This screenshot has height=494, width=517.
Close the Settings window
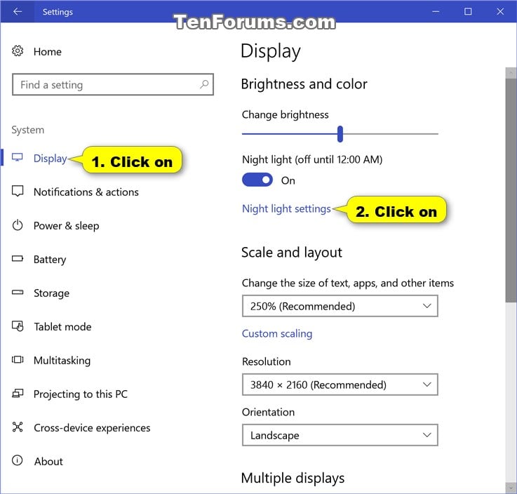point(500,11)
